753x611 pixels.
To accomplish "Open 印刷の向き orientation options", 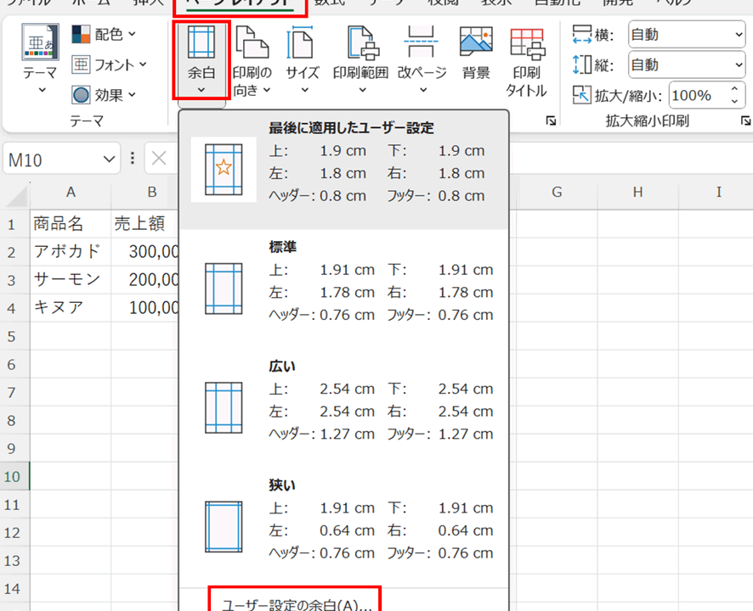I will pyautogui.click(x=252, y=59).
